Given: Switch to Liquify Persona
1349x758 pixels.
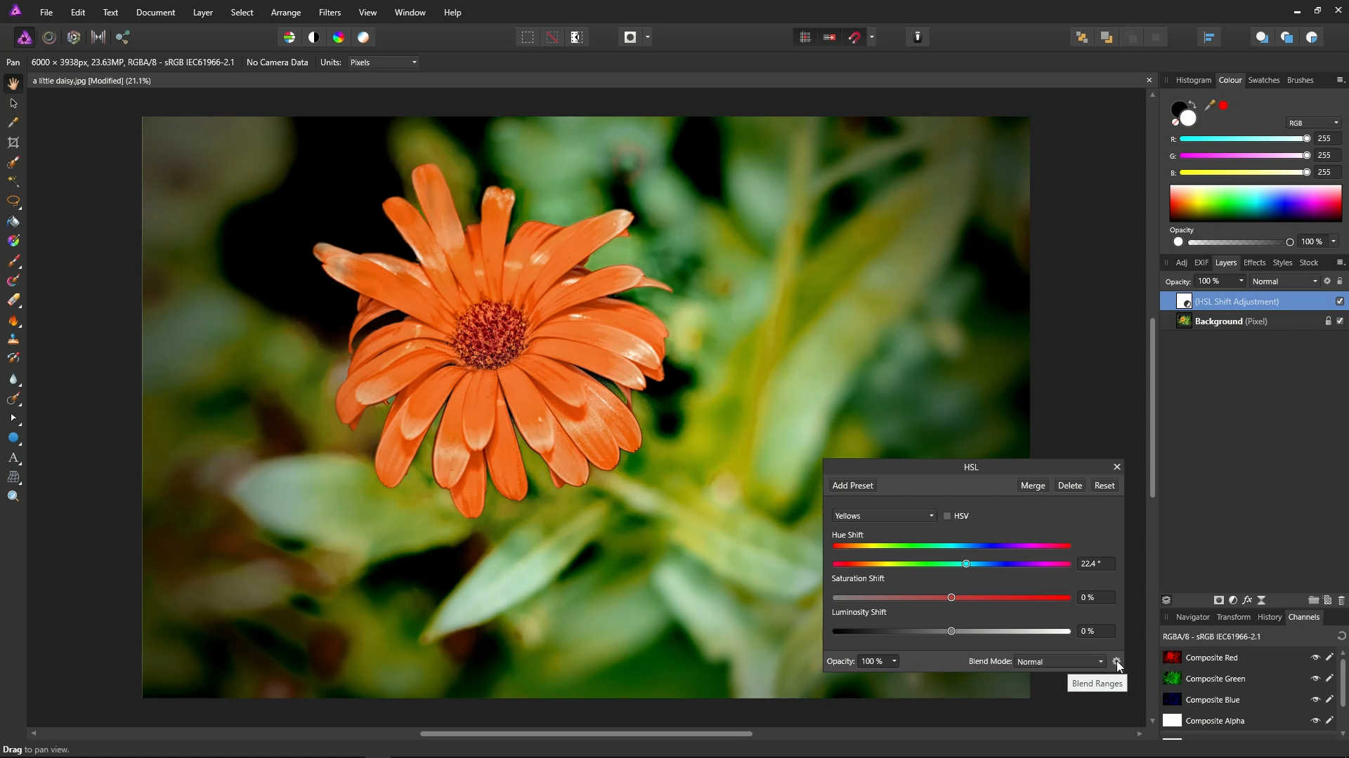Looking at the screenshot, I should click(x=49, y=37).
